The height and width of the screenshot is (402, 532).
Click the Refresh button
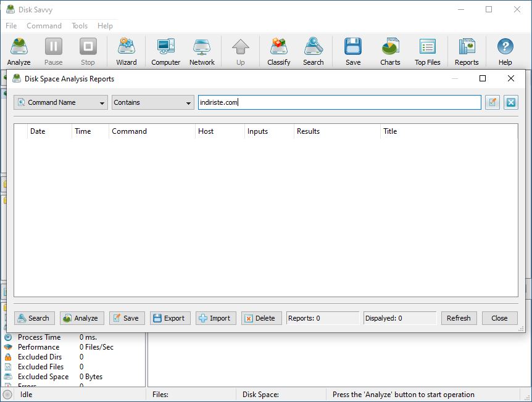pyautogui.click(x=459, y=318)
